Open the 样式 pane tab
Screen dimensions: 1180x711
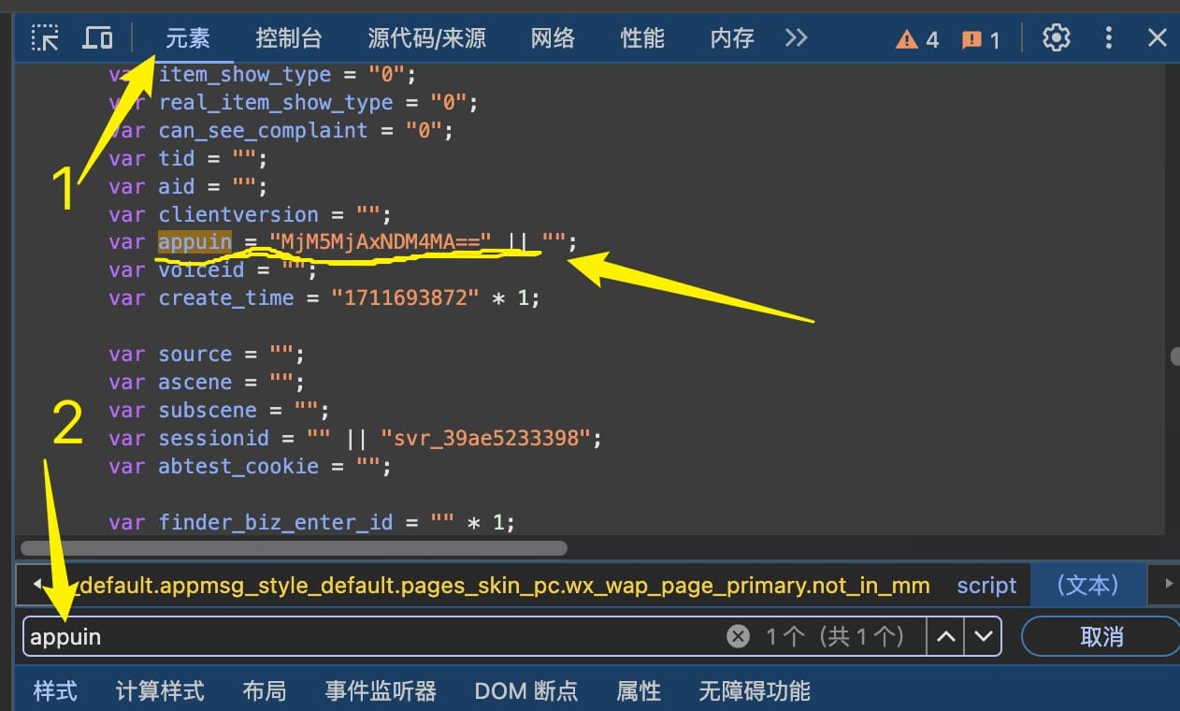coord(55,691)
